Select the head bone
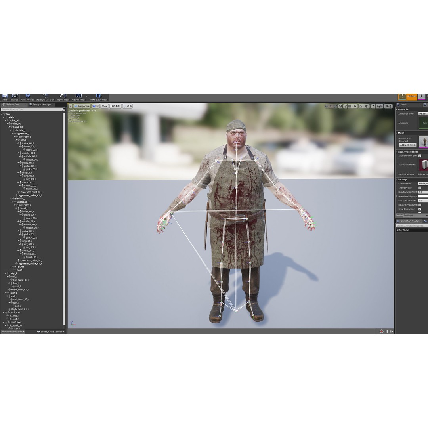428x428 pixels. (x=19, y=270)
